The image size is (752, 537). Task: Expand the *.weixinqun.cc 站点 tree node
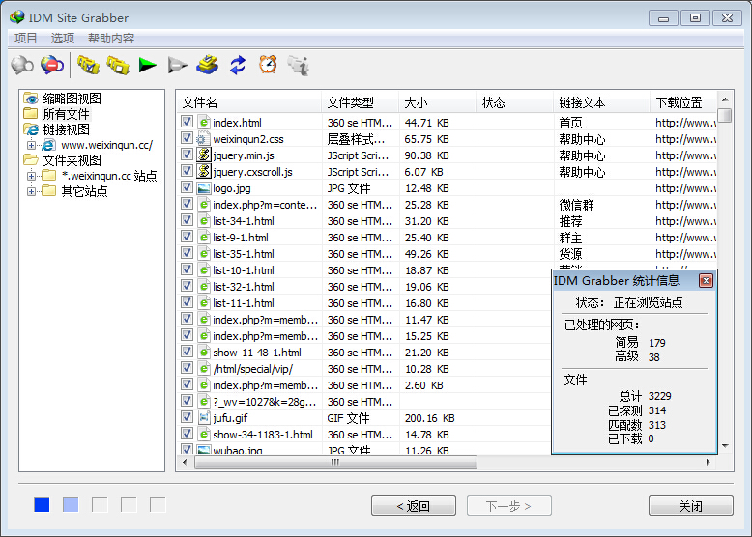tap(31, 176)
